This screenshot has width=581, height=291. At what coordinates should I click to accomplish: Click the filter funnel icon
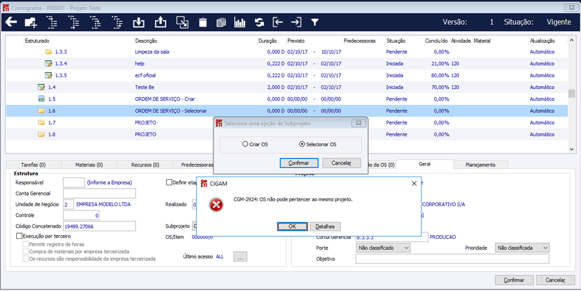tap(315, 22)
